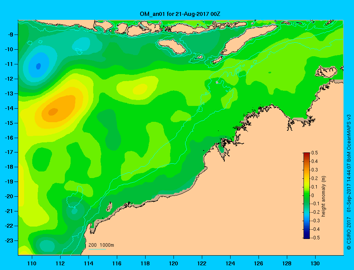Click the -0.1 value on the colorbar

tap(316, 204)
